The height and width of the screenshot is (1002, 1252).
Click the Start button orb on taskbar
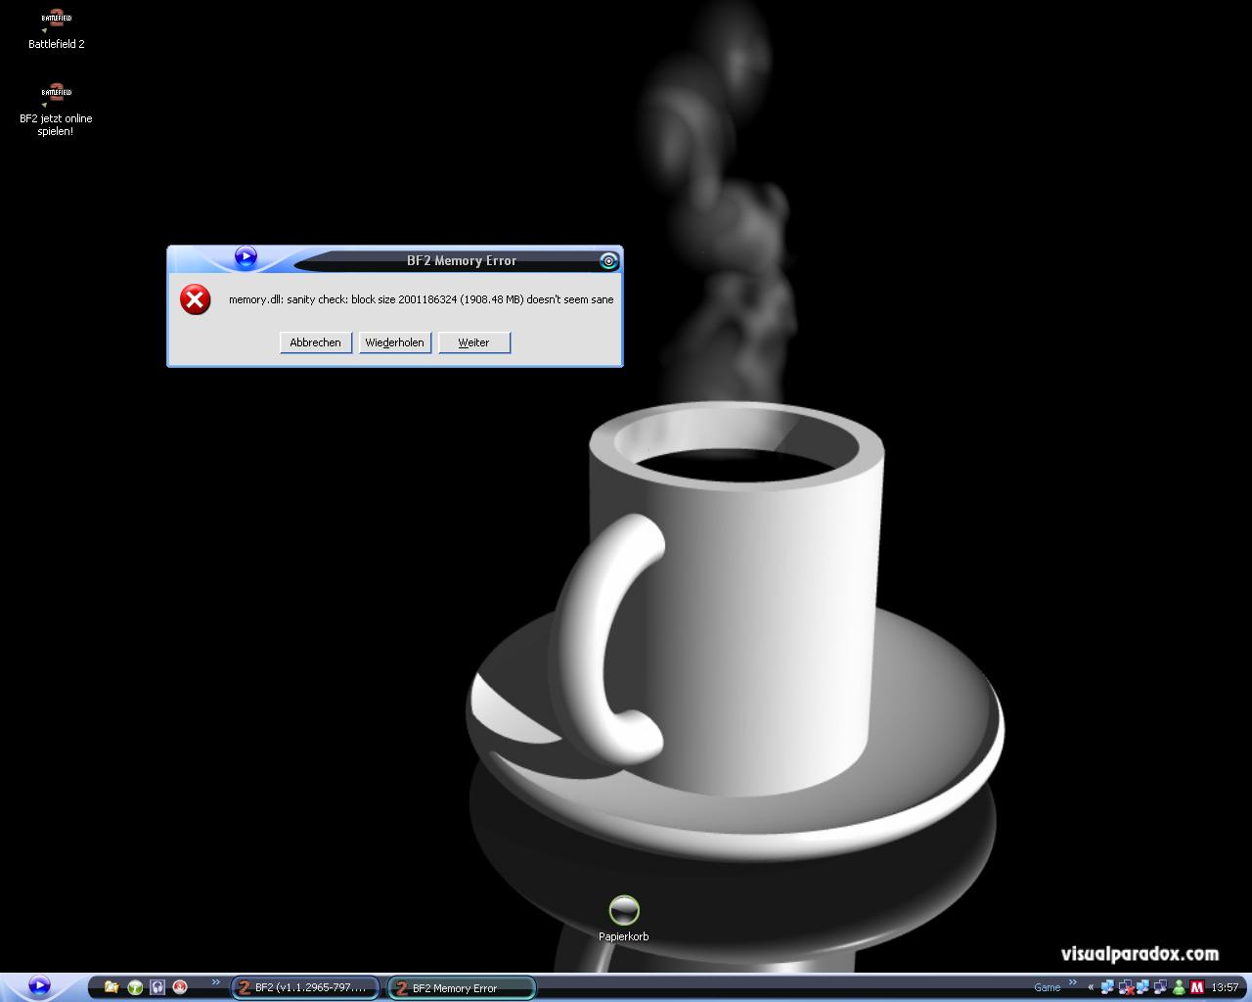coord(39,985)
